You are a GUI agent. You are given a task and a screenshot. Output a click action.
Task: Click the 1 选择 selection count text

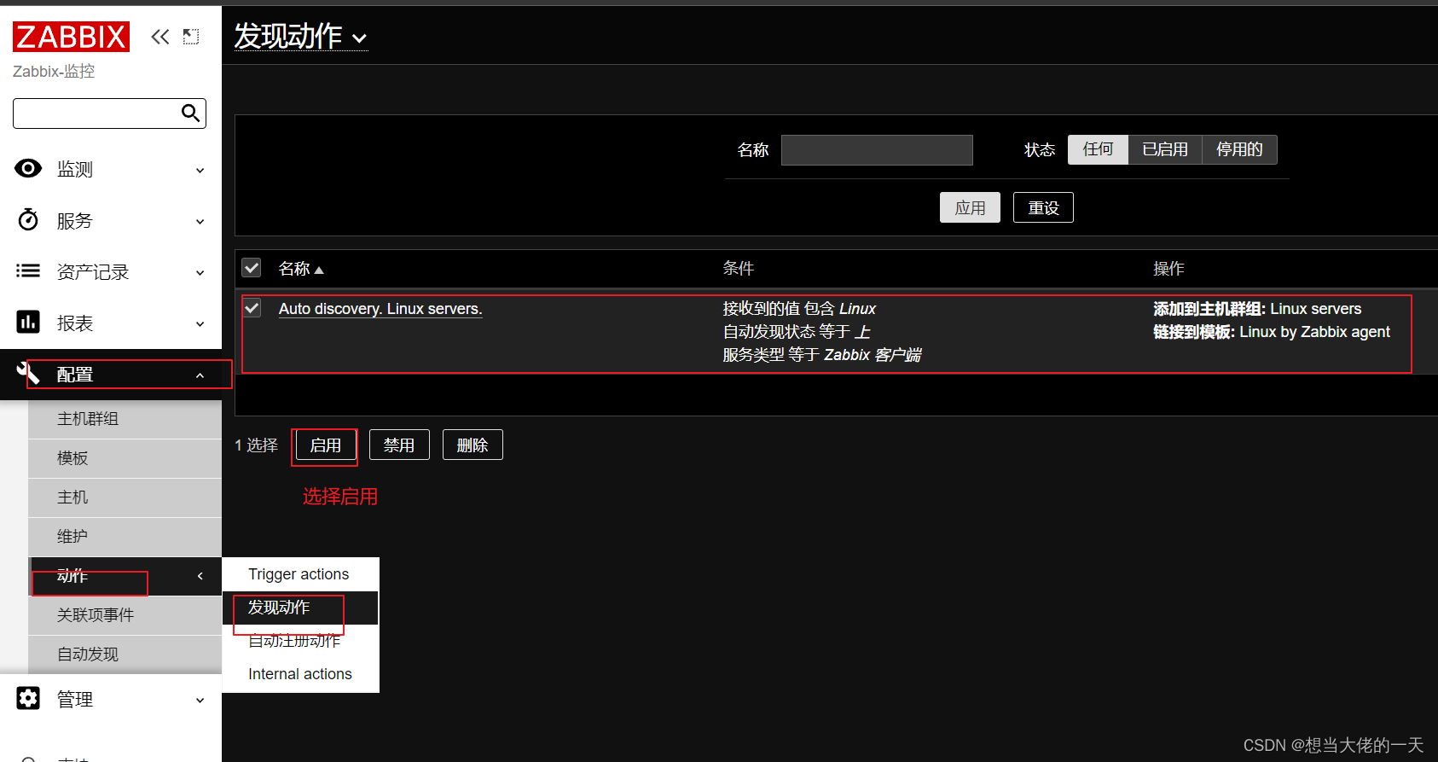click(x=256, y=445)
